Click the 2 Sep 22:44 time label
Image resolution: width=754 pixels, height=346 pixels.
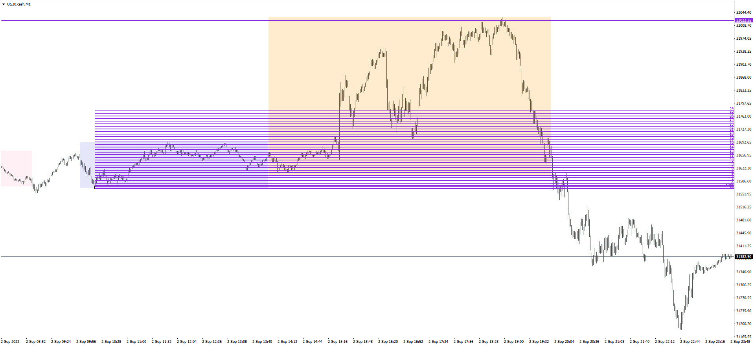pos(690,342)
